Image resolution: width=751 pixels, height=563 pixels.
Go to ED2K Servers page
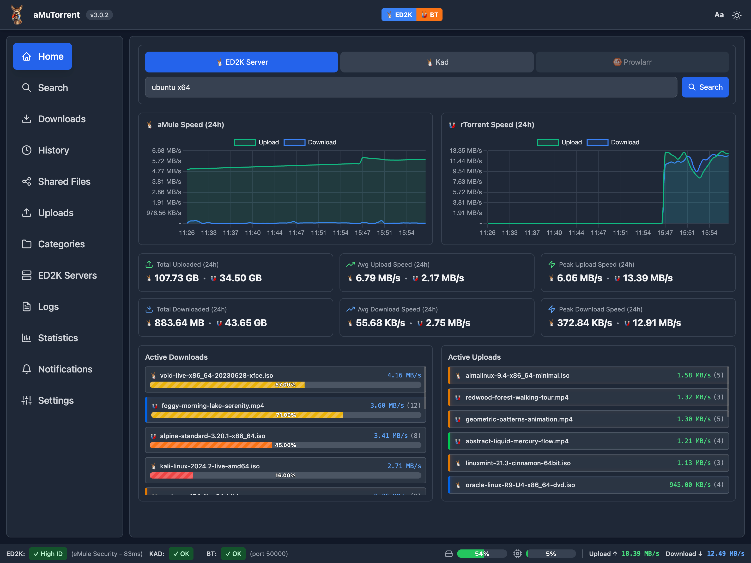[x=67, y=275]
